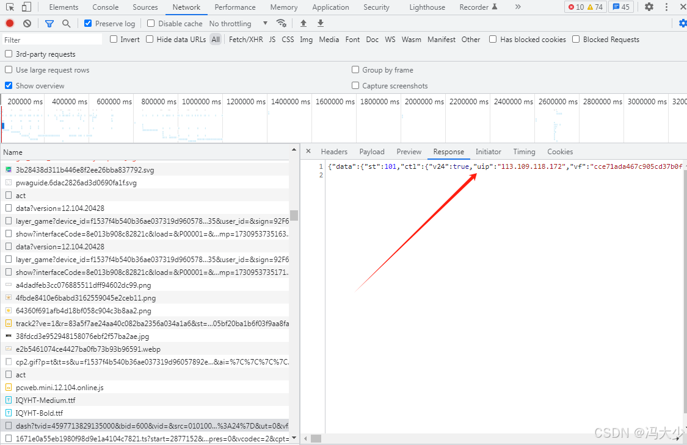Enable Use large request rows

pyautogui.click(x=9, y=69)
